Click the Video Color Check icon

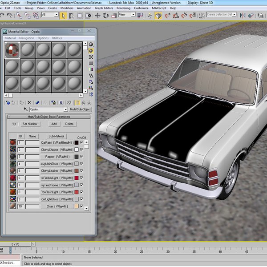tap(91, 69)
